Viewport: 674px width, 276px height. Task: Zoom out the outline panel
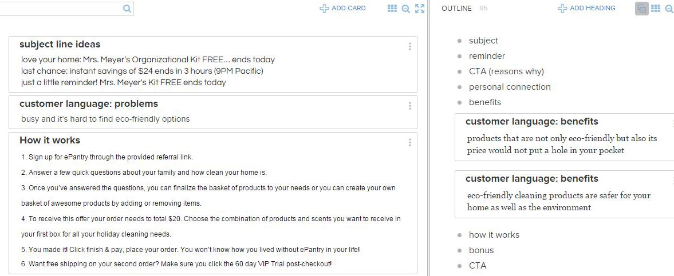(x=669, y=9)
